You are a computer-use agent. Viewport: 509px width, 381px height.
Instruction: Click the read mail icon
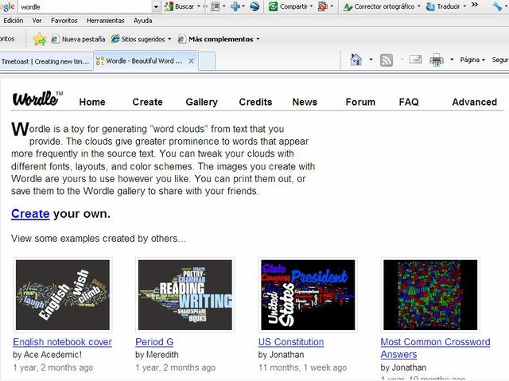415,60
